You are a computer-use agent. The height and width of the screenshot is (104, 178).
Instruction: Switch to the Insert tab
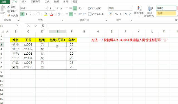(24, 2)
